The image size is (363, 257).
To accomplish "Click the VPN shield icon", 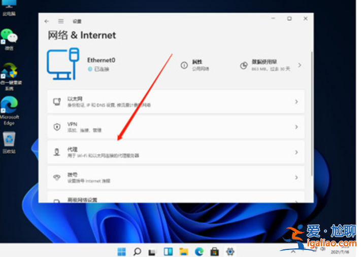I will (x=57, y=127).
